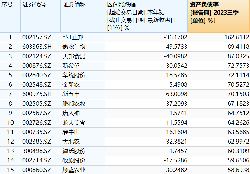Click the 区间涨跌幅 column header

147,16
